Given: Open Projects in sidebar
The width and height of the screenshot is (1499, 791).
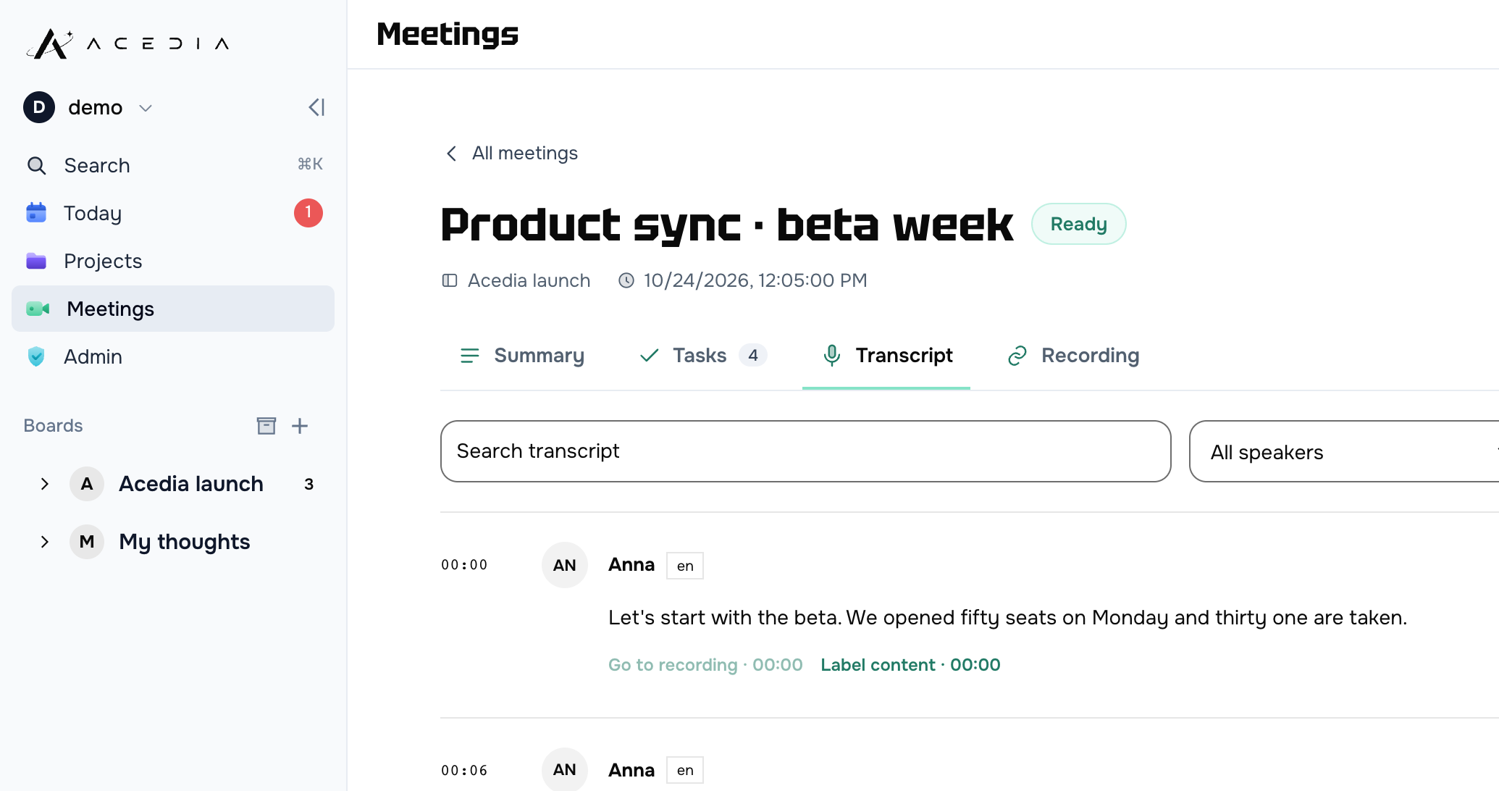Looking at the screenshot, I should click(173, 261).
